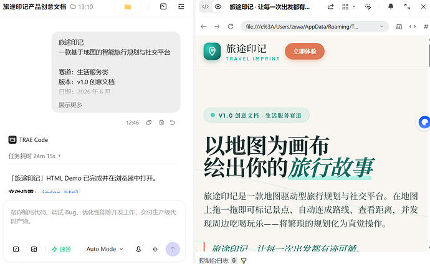The image size is (430, 264).
Task: Start microphone voice input
Action: (138, 249)
